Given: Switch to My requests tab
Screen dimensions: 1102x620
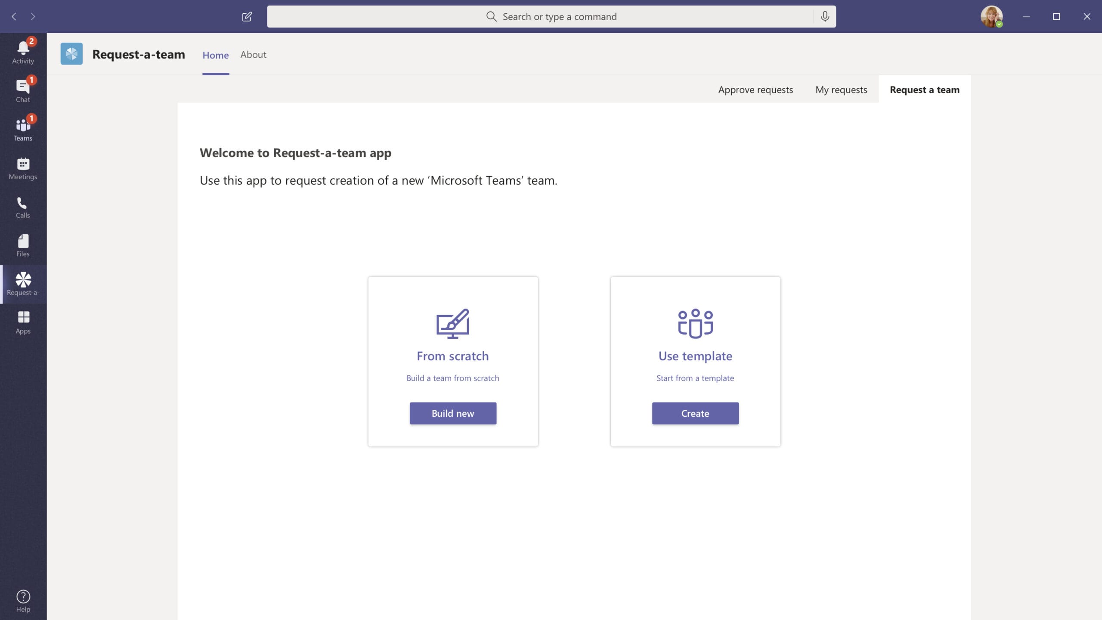Looking at the screenshot, I should point(841,89).
